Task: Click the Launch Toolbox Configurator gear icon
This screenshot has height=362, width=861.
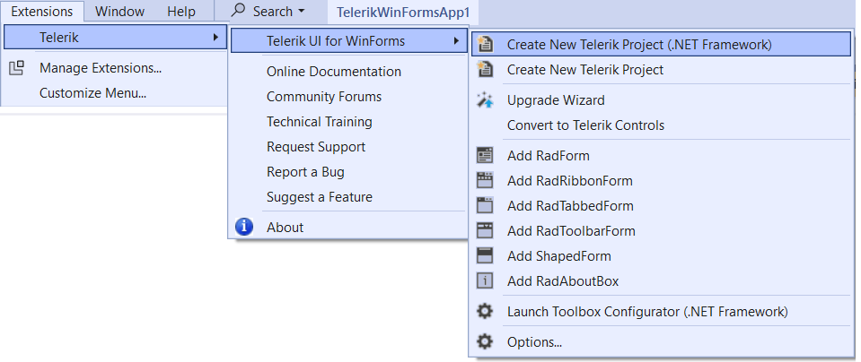Action: tap(485, 312)
